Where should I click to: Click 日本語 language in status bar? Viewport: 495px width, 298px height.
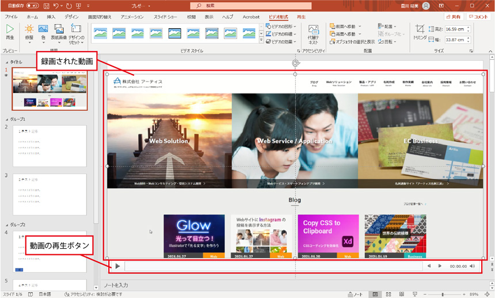[45, 294]
